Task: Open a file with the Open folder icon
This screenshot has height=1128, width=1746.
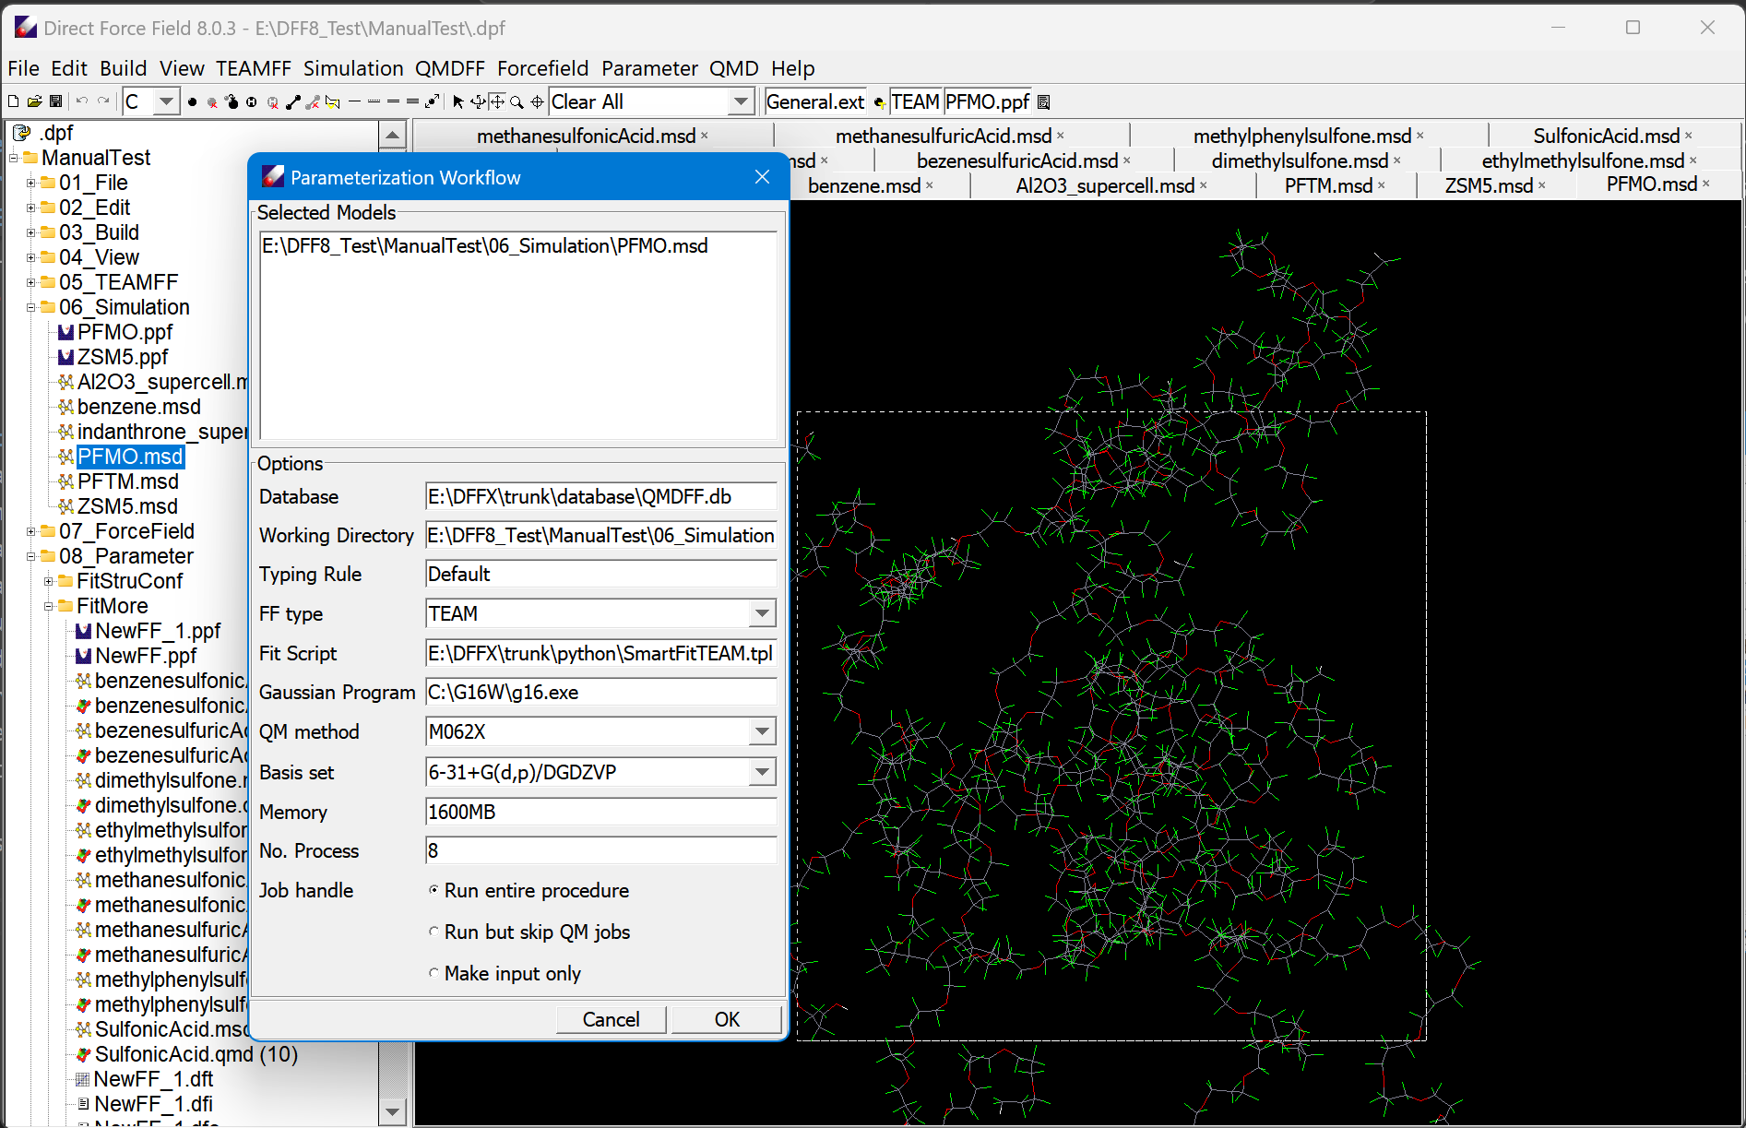Action: pos(34,101)
